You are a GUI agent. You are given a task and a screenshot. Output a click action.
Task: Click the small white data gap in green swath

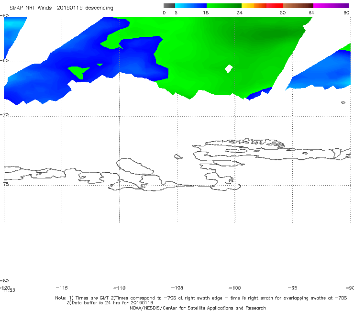click(229, 69)
